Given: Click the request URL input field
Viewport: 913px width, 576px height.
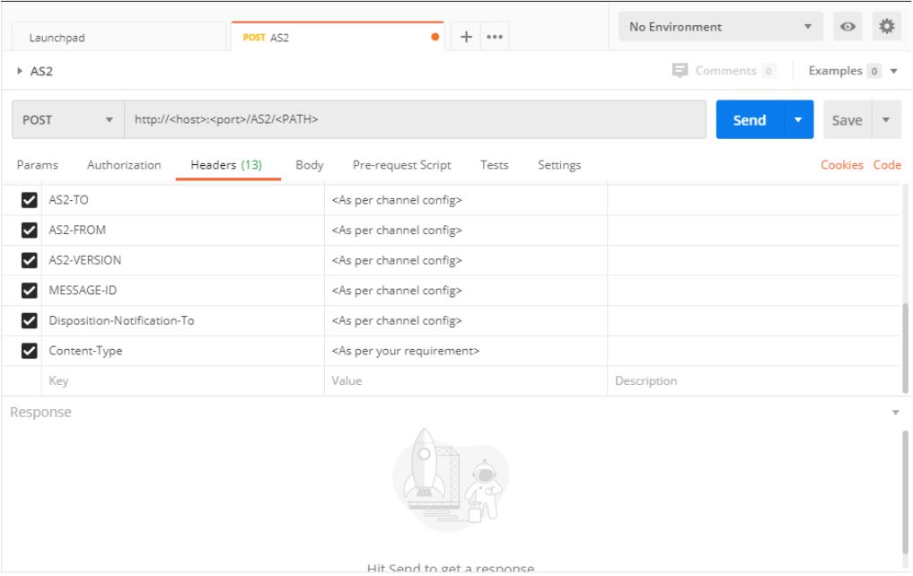Looking at the screenshot, I should (413, 120).
